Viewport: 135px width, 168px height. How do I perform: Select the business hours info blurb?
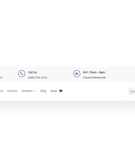point(89,74)
